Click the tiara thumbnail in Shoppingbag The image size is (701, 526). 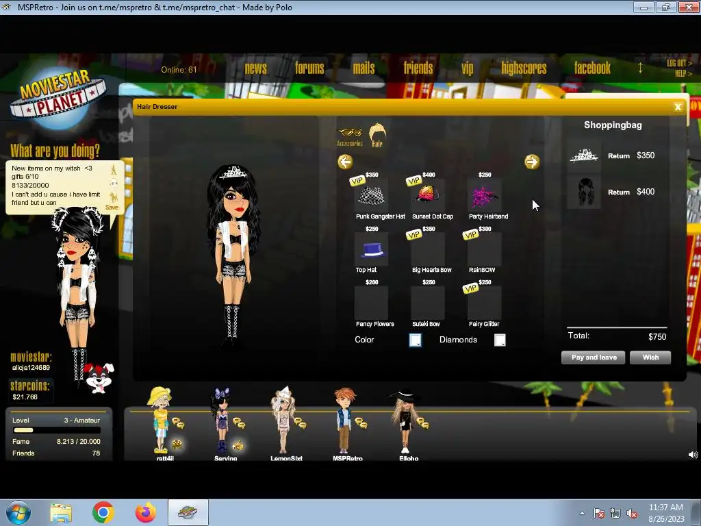coord(584,155)
